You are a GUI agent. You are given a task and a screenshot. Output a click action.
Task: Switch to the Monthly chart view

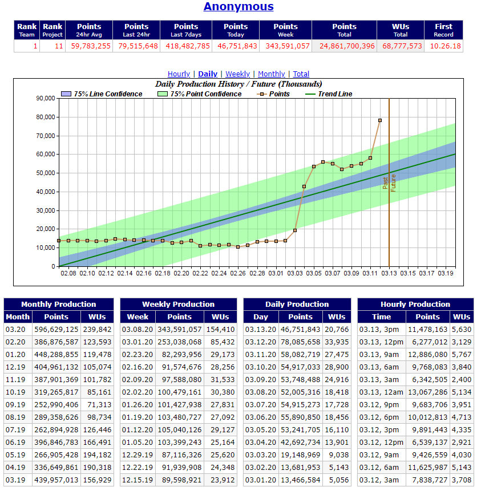pos(271,74)
